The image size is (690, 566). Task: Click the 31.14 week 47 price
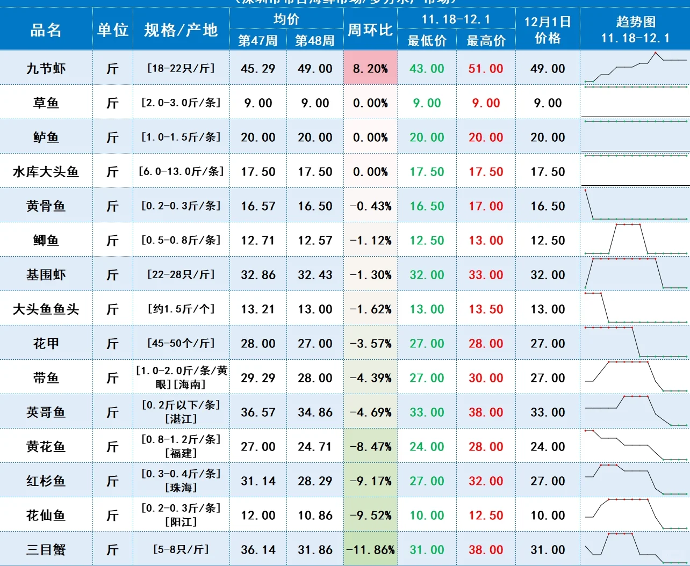[x=258, y=481]
